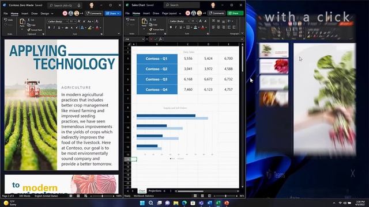The width and height of the screenshot is (369, 207).
Task: Click Cut in Word's Clipboard group
Action: (x=31, y=20)
